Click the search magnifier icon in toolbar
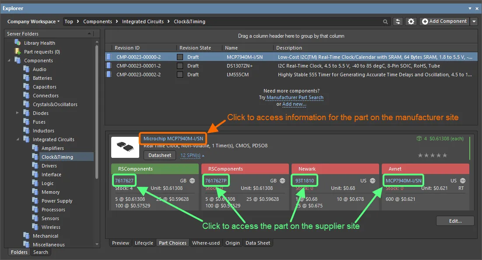The width and height of the screenshot is (482, 260). point(385,21)
